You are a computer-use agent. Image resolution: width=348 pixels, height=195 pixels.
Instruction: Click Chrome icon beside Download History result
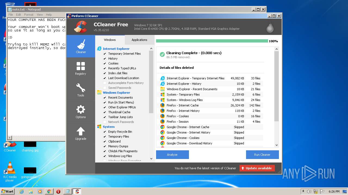click(163, 143)
